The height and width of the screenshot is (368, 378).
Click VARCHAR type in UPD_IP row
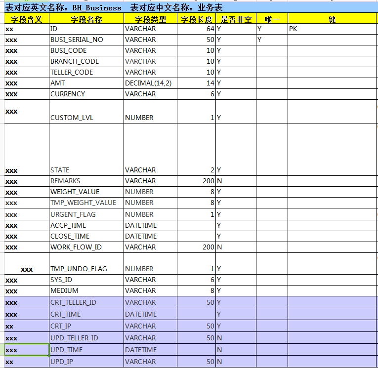pos(150,362)
